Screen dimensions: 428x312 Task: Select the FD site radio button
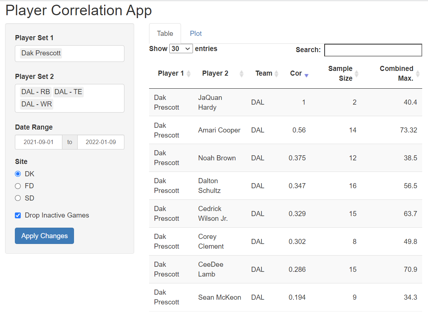(x=18, y=186)
